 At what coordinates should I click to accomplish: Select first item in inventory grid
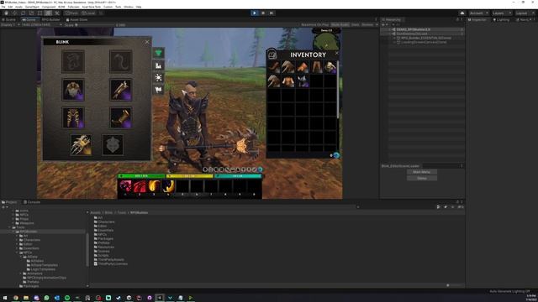274,67
